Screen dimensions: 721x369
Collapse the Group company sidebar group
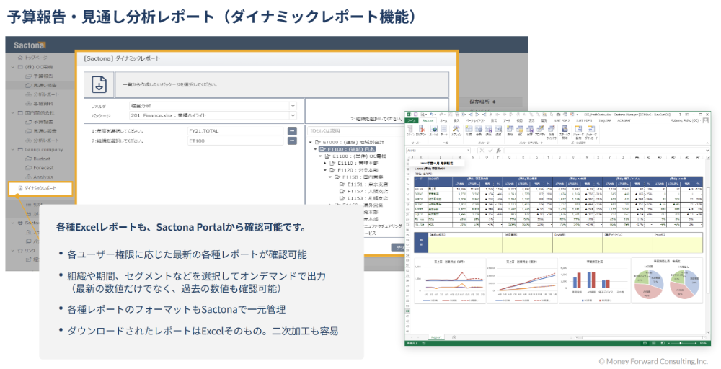(13, 149)
